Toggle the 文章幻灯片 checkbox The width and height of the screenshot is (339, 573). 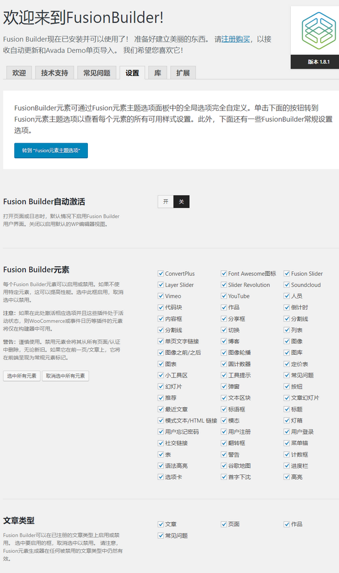(287, 398)
